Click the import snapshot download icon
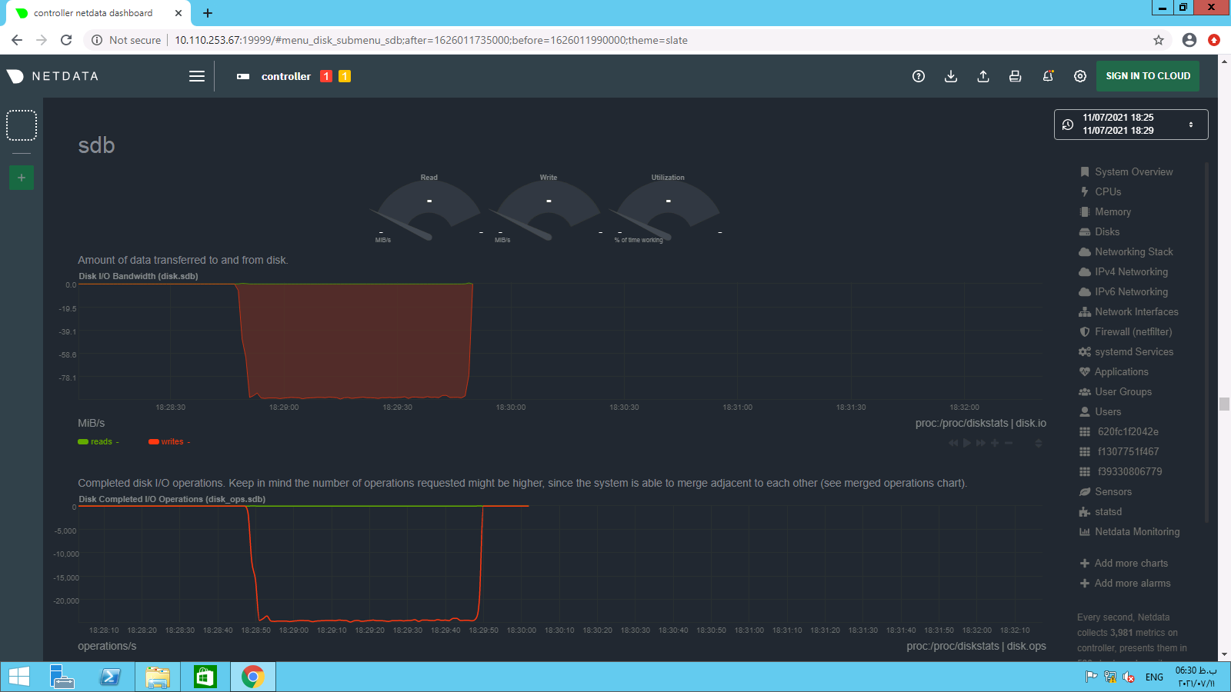This screenshot has width=1231, height=692. click(951, 76)
